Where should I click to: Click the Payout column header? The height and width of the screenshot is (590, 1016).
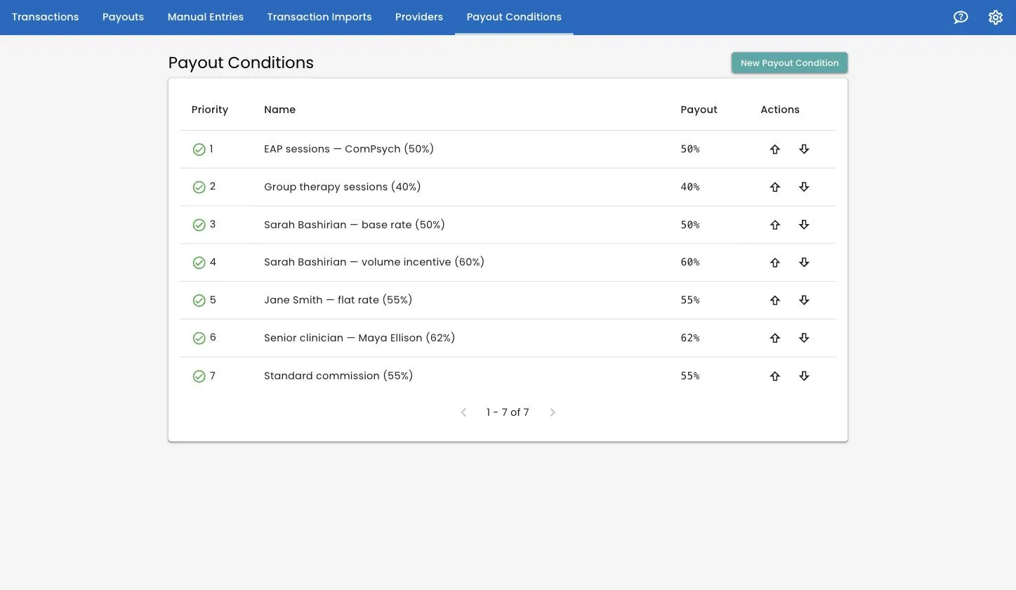click(699, 110)
